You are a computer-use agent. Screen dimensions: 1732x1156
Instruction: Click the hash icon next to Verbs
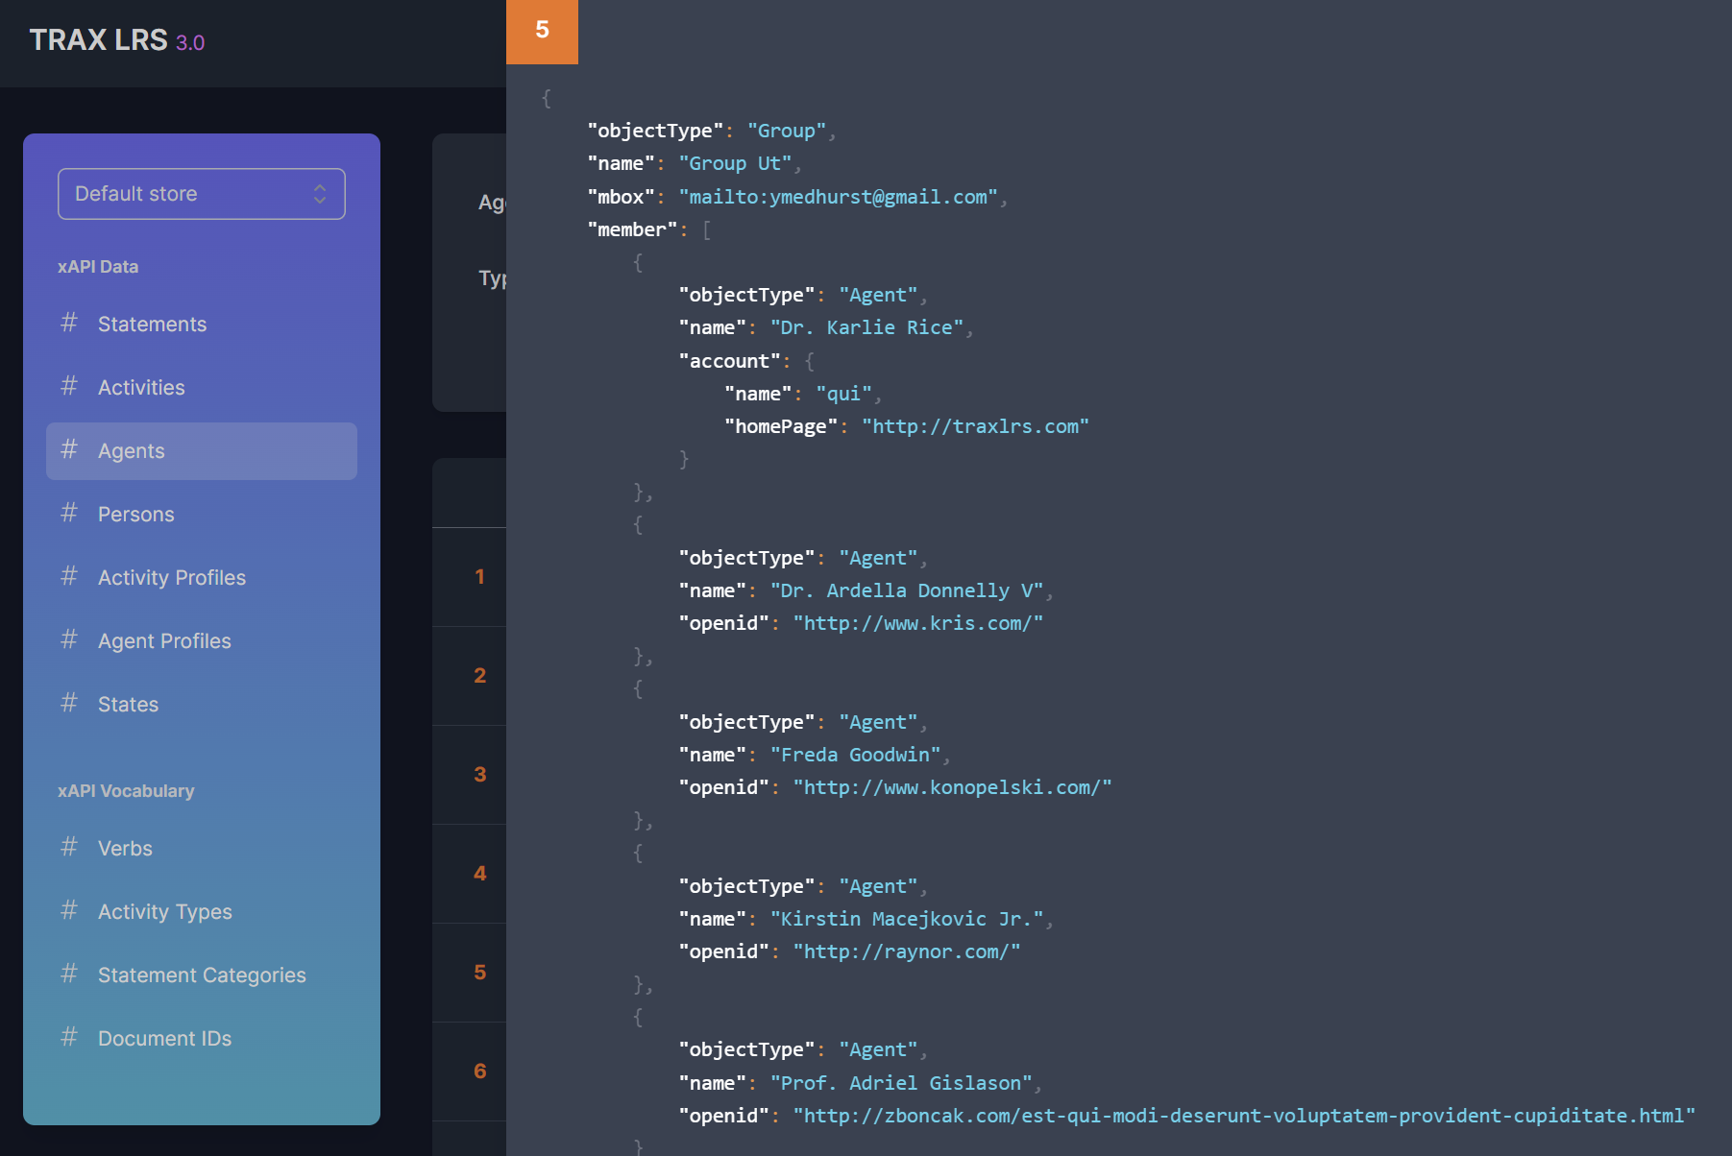point(69,848)
